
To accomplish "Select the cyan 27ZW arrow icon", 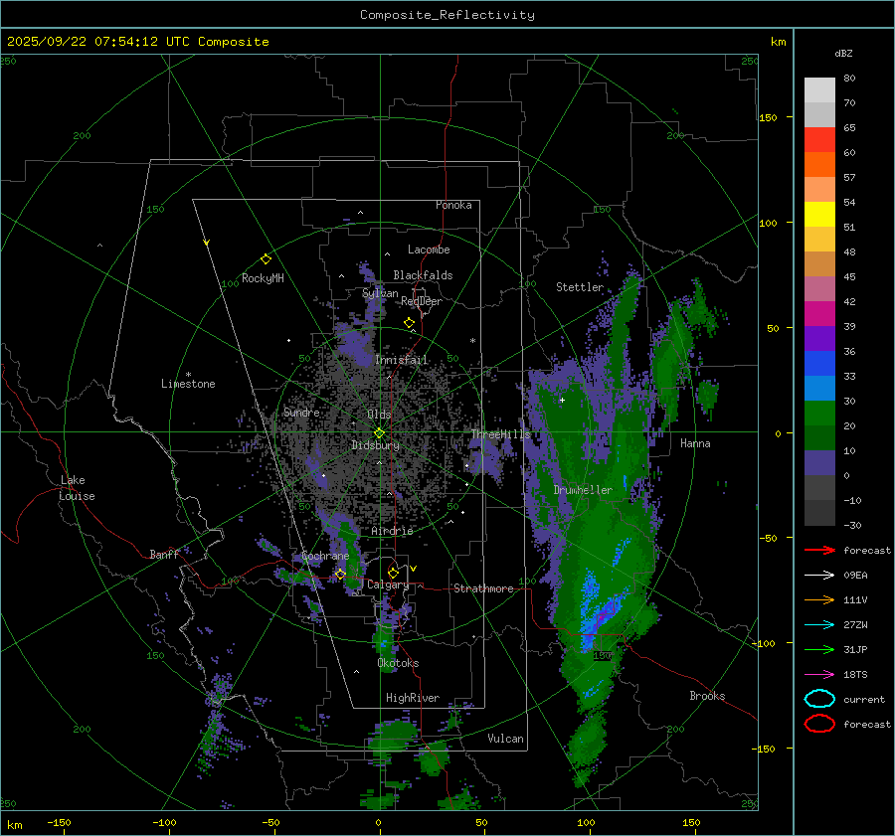I will (819, 624).
